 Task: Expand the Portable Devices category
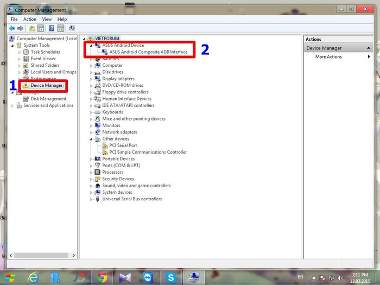91,159
